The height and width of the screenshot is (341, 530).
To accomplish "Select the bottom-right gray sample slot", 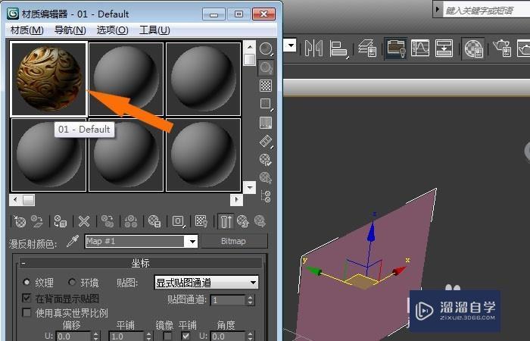I will (x=203, y=155).
